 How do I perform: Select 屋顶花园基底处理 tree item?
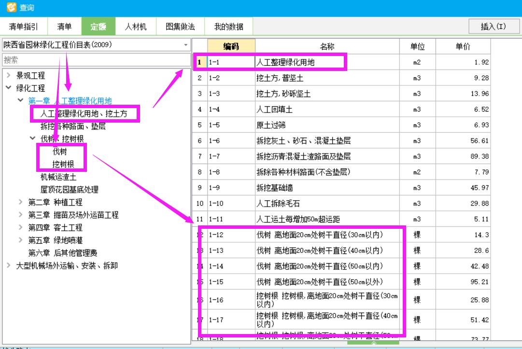[69, 190]
